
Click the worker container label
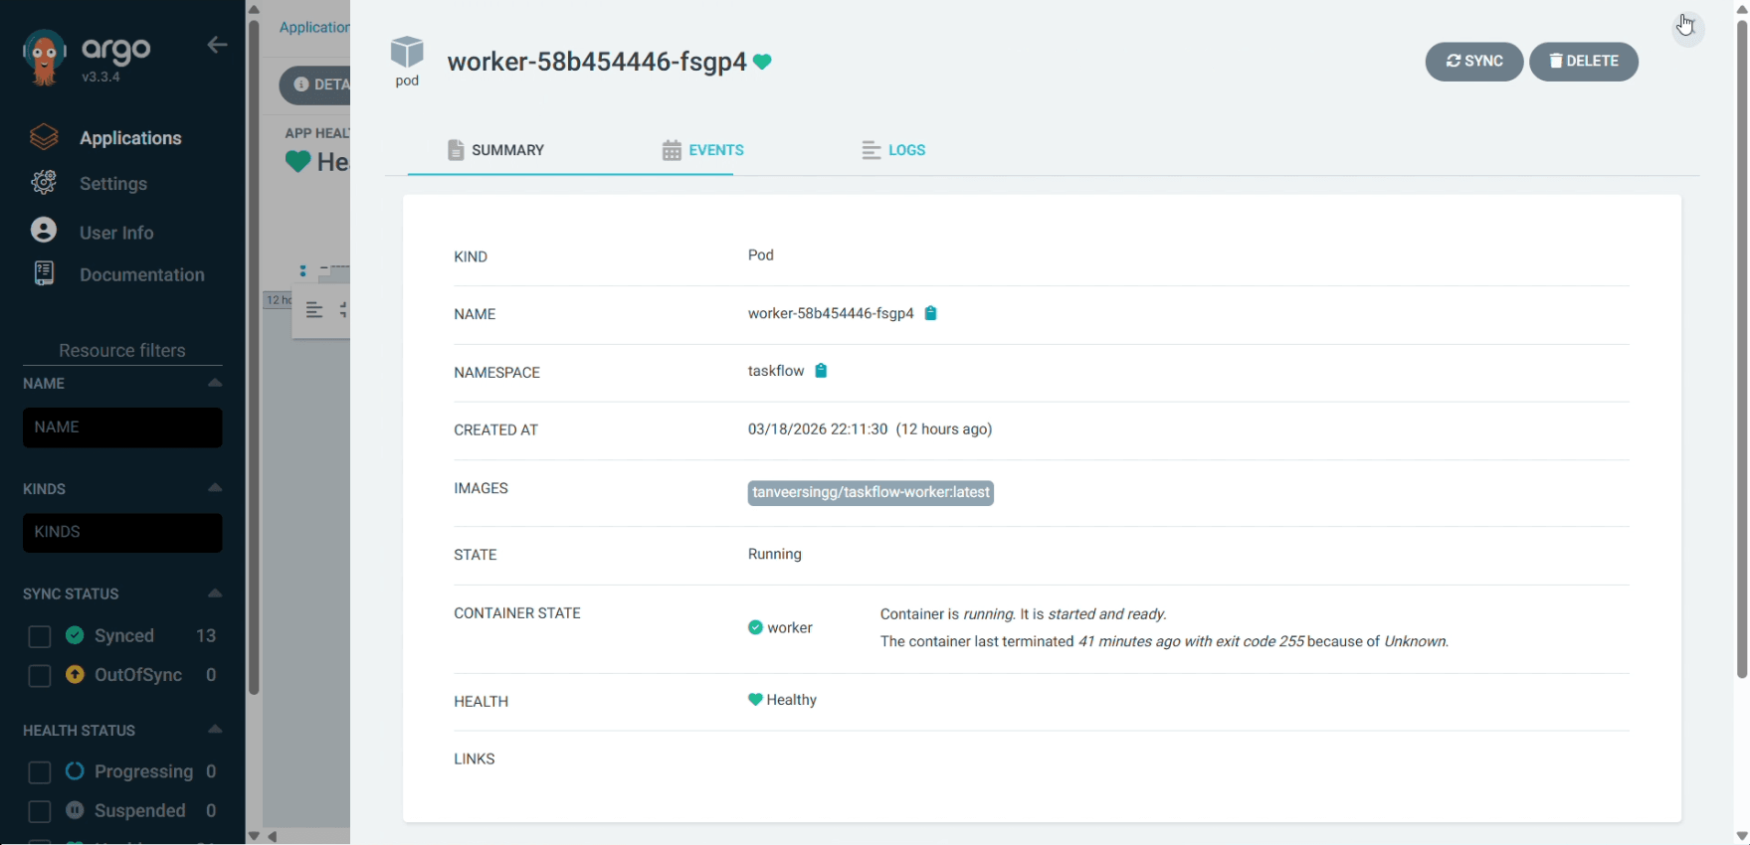(x=790, y=628)
